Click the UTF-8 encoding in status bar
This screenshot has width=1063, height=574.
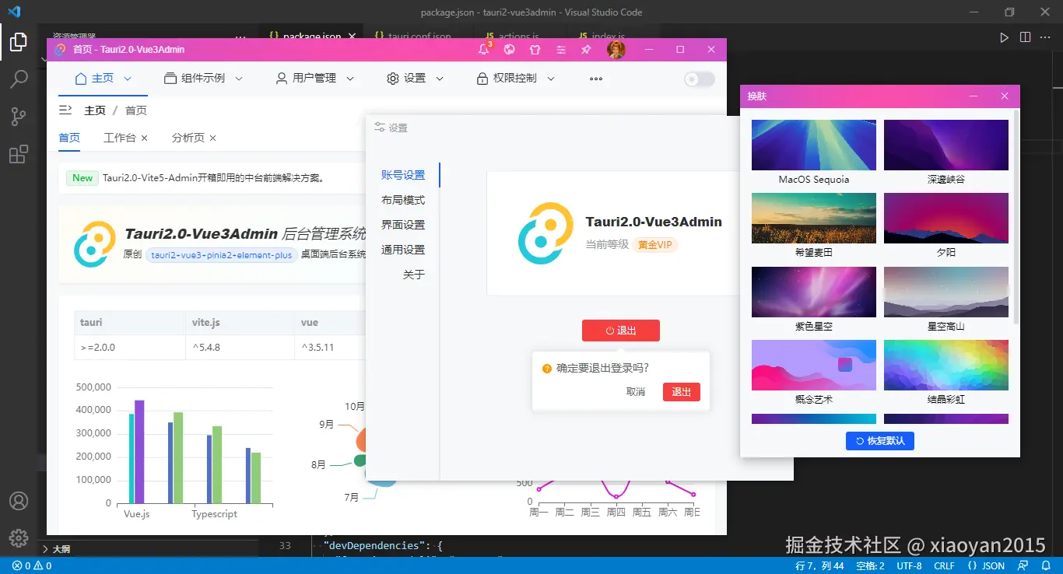(909, 566)
